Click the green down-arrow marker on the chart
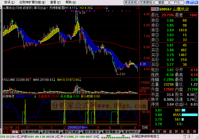The image size is (199, 139). 12,21
